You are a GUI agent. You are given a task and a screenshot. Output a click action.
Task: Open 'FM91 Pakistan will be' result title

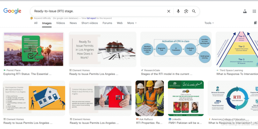tap(185, 123)
